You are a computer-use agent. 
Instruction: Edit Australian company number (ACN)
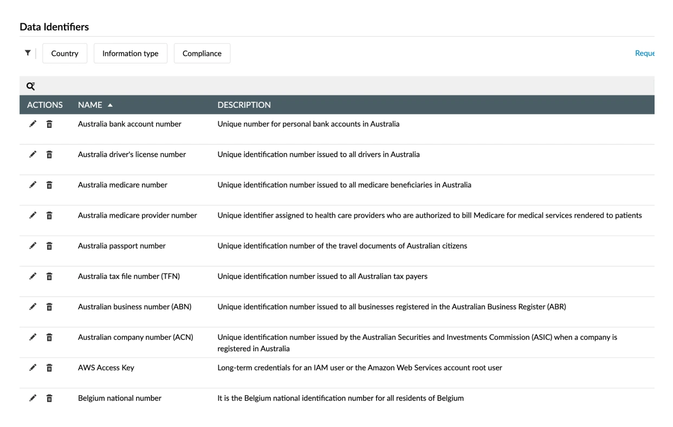pyautogui.click(x=33, y=337)
